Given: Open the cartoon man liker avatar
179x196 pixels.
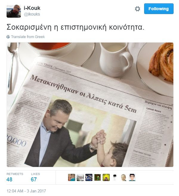Looking at the screenshot, I should 132,177.
